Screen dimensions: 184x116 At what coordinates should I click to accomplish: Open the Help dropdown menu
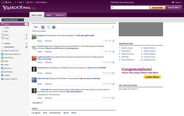click(21, 2)
